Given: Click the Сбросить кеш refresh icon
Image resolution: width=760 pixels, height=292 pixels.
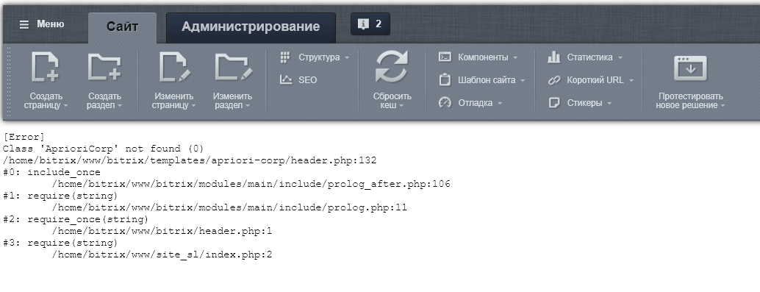Looking at the screenshot, I should [392, 66].
